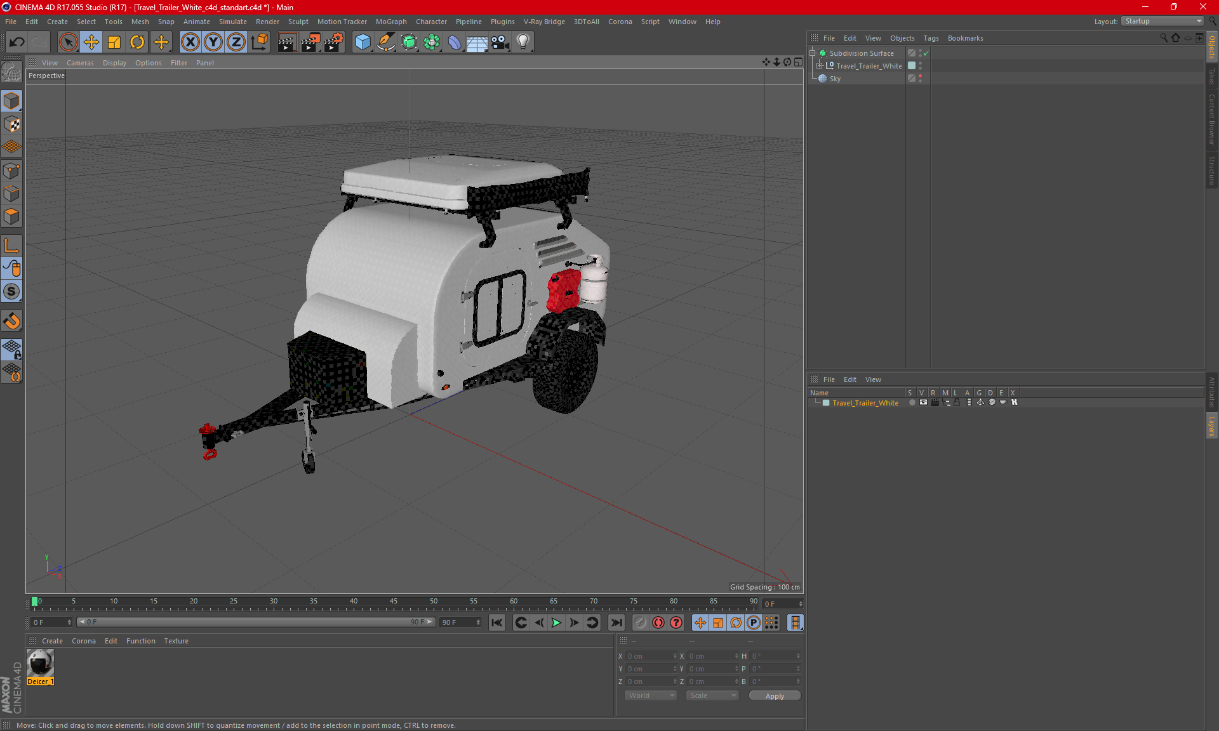Toggle viewport maximize icon

point(798,62)
